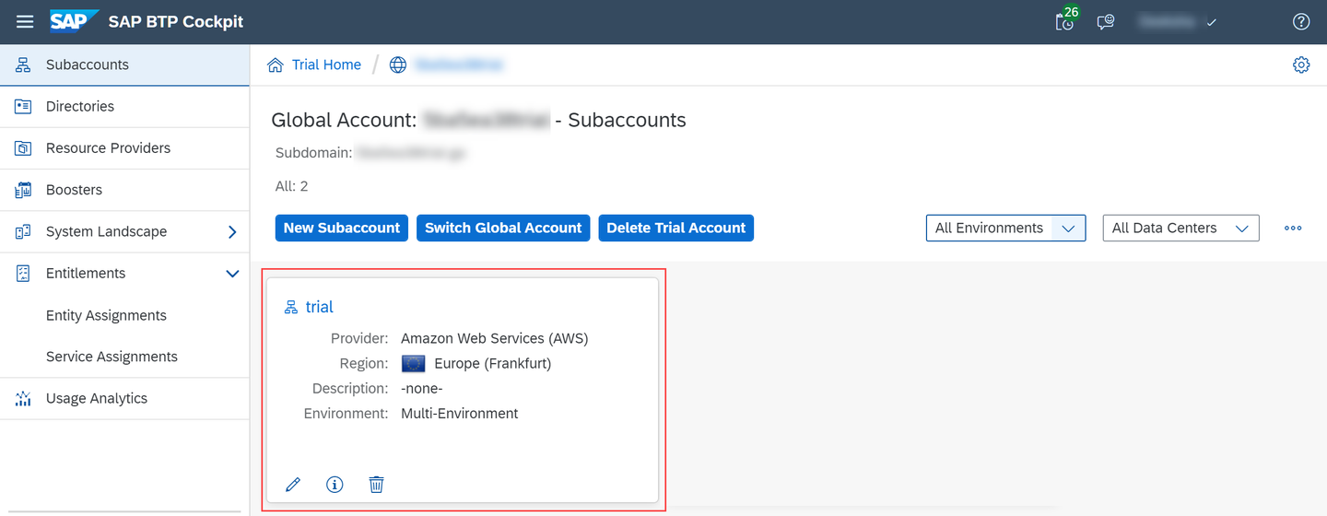Click the Subdomain label text
This screenshot has width=1327, height=516.
(x=313, y=153)
